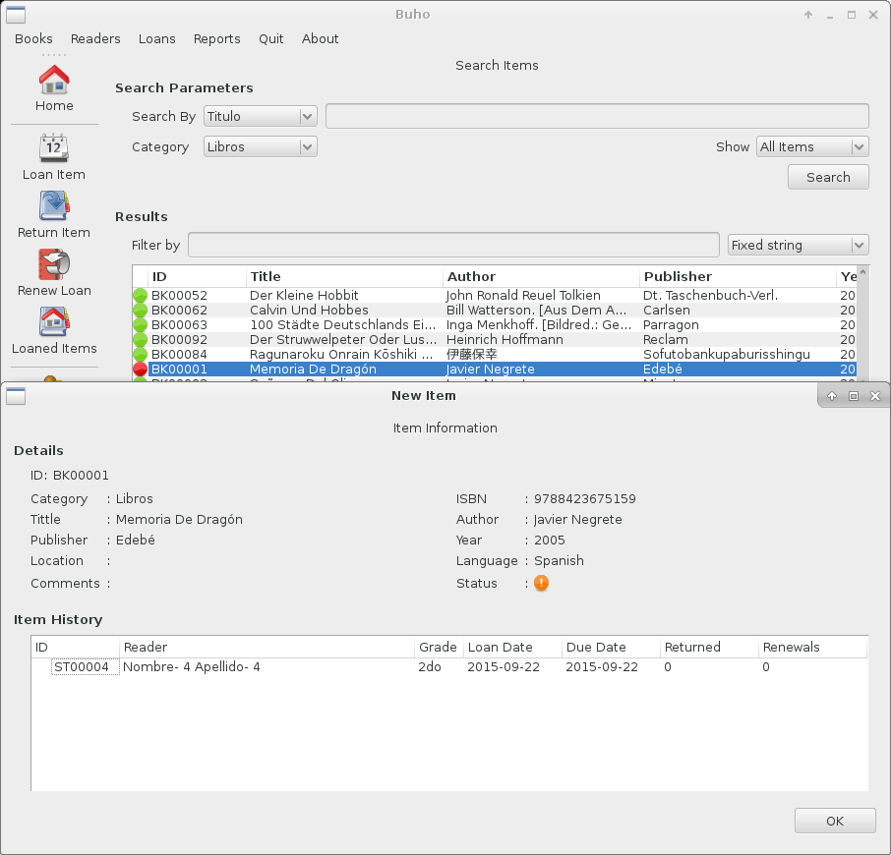Image resolution: width=891 pixels, height=855 pixels.
Task: Click green status dot for BK00092
Action: 140,339
